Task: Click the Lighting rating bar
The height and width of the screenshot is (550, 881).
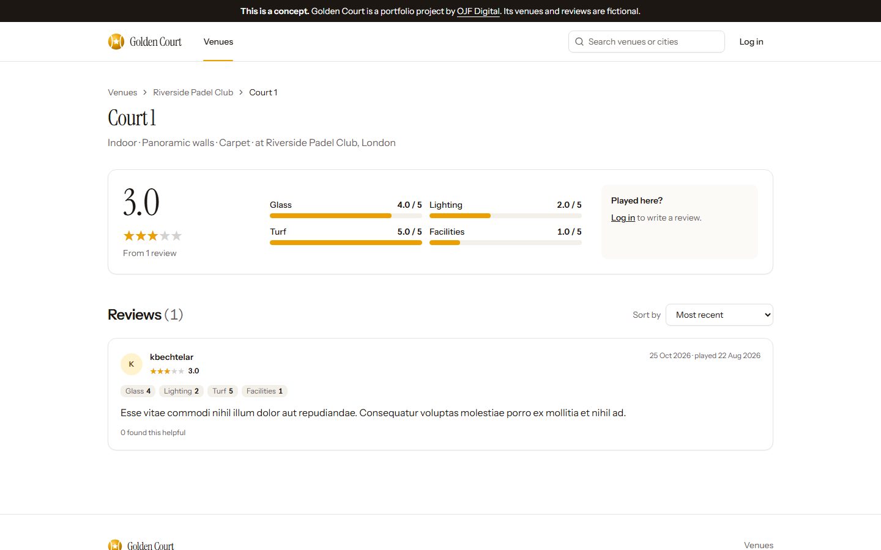Action: pos(505,216)
